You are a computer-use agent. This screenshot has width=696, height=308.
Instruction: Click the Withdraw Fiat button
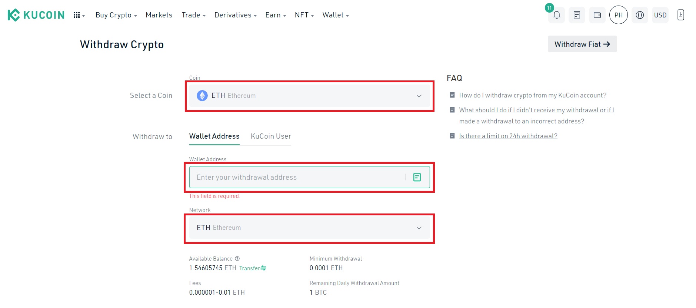(582, 44)
